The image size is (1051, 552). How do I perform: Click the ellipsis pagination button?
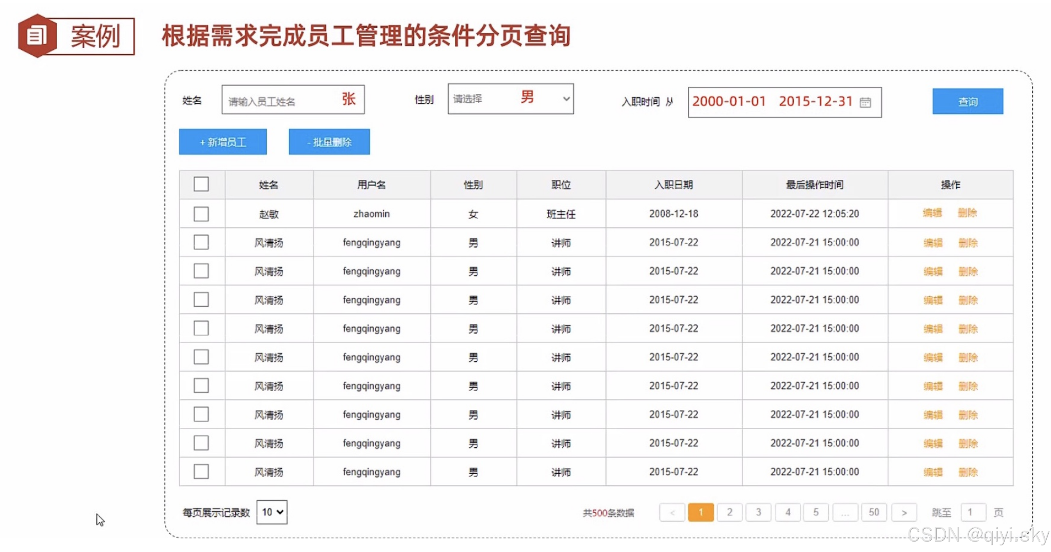pos(845,513)
